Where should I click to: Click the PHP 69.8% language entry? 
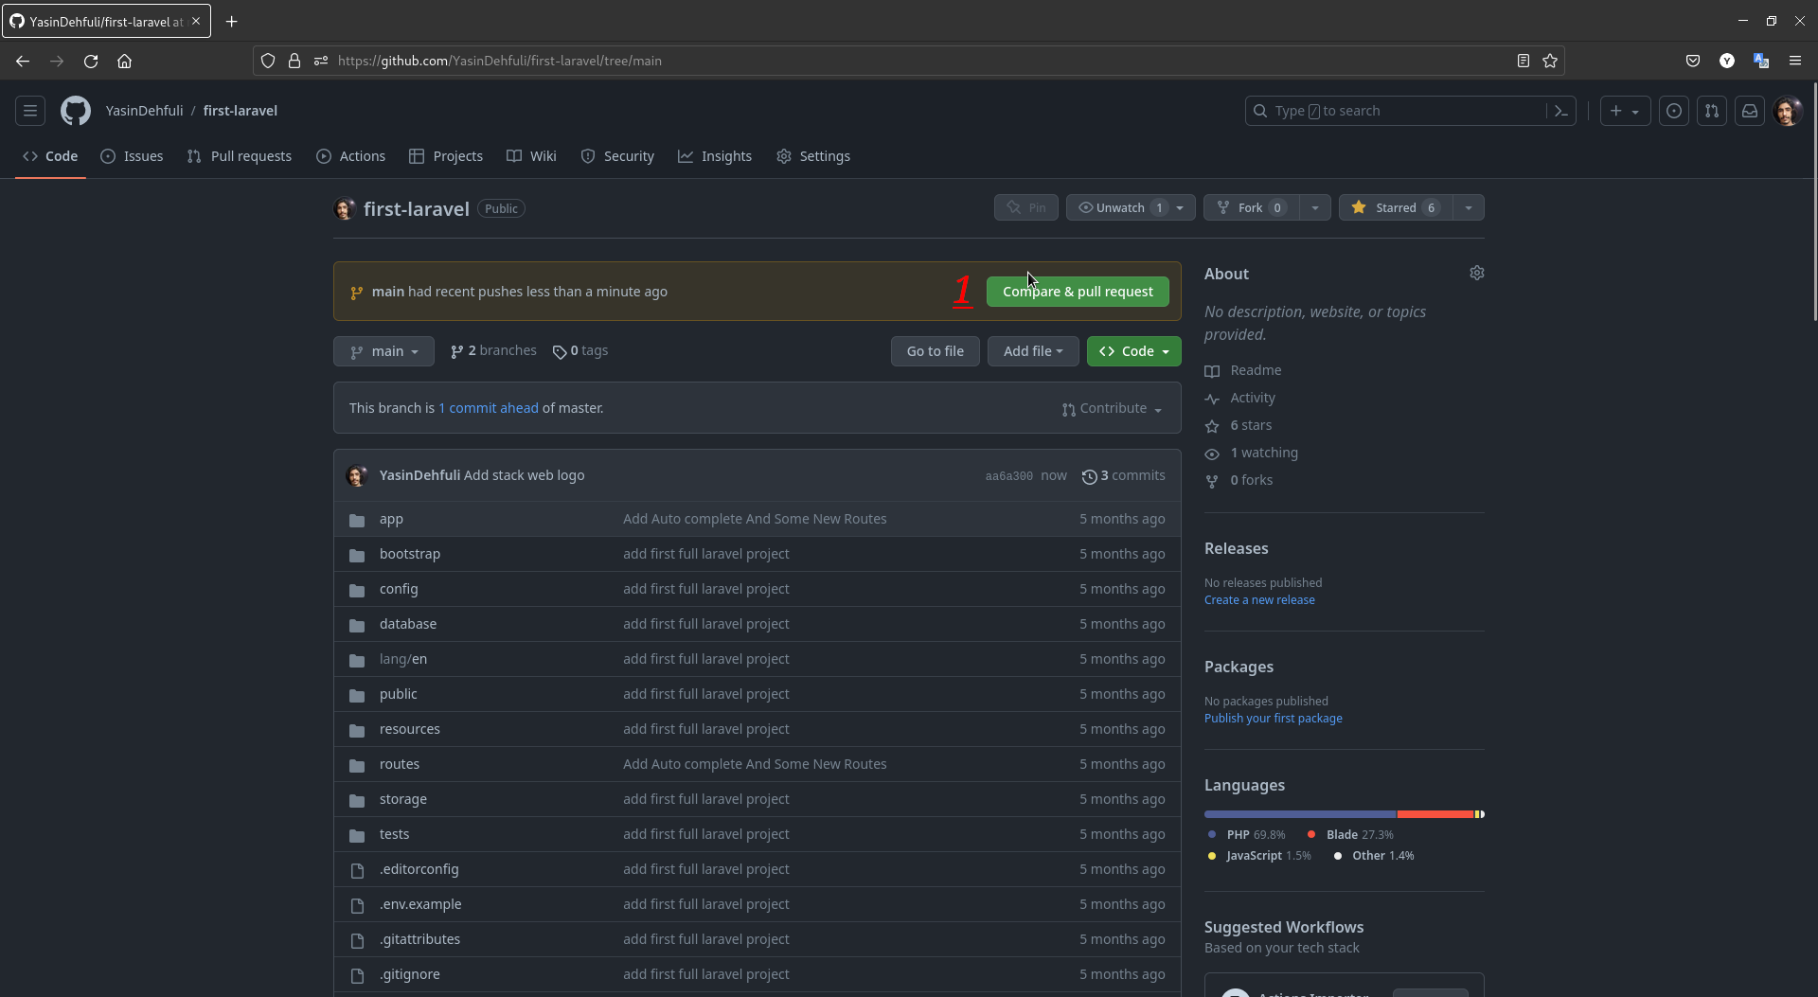coord(1246,834)
